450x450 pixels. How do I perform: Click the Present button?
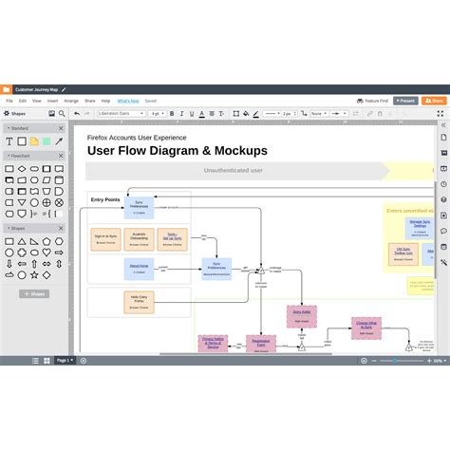405,101
